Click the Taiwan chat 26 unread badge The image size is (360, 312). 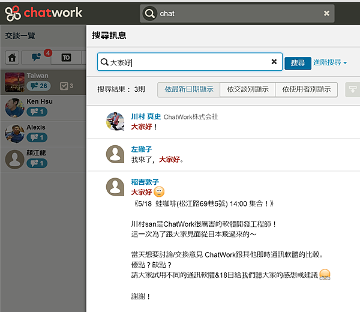tap(39, 86)
